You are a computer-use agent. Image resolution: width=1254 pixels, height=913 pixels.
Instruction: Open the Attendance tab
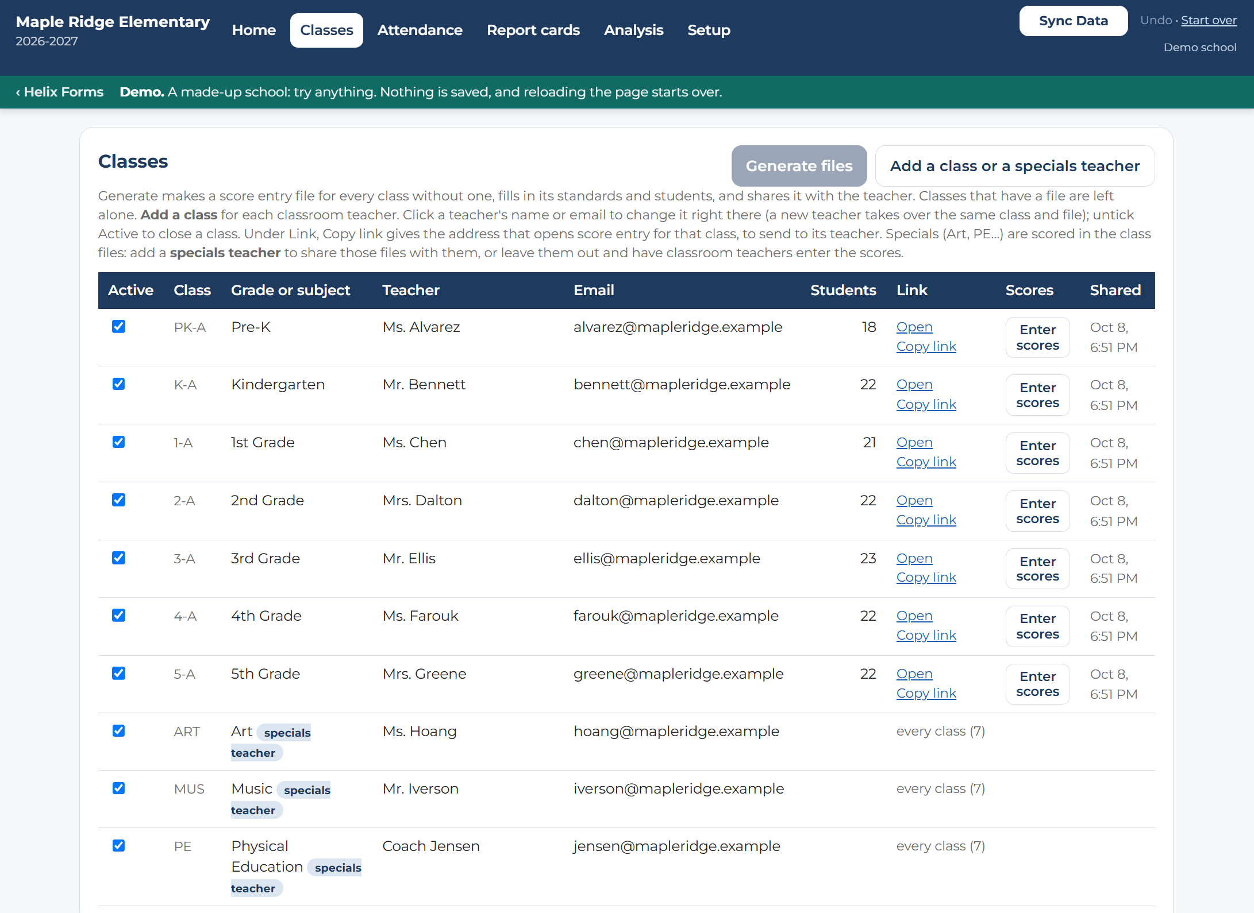[420, 30]
